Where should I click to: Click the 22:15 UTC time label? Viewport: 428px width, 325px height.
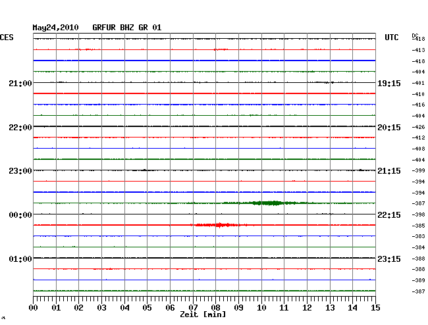389,215
